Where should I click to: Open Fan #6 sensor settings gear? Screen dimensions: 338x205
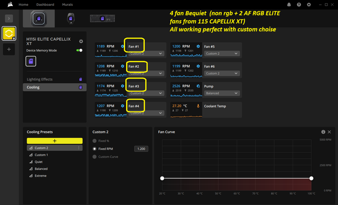[x=198, y=66]
